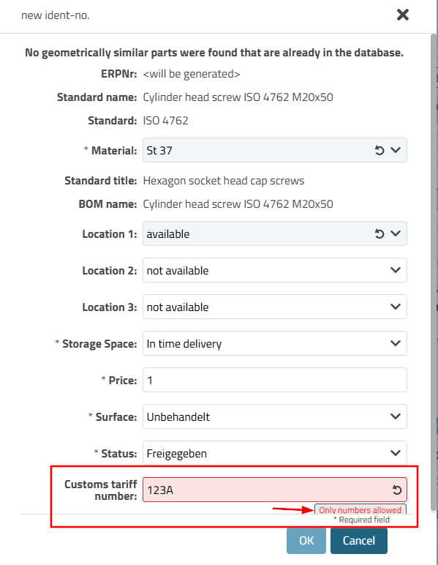Open the Location 1 dropdown chevron
Viewport: 438px width, 565px height.
(396, 233)
